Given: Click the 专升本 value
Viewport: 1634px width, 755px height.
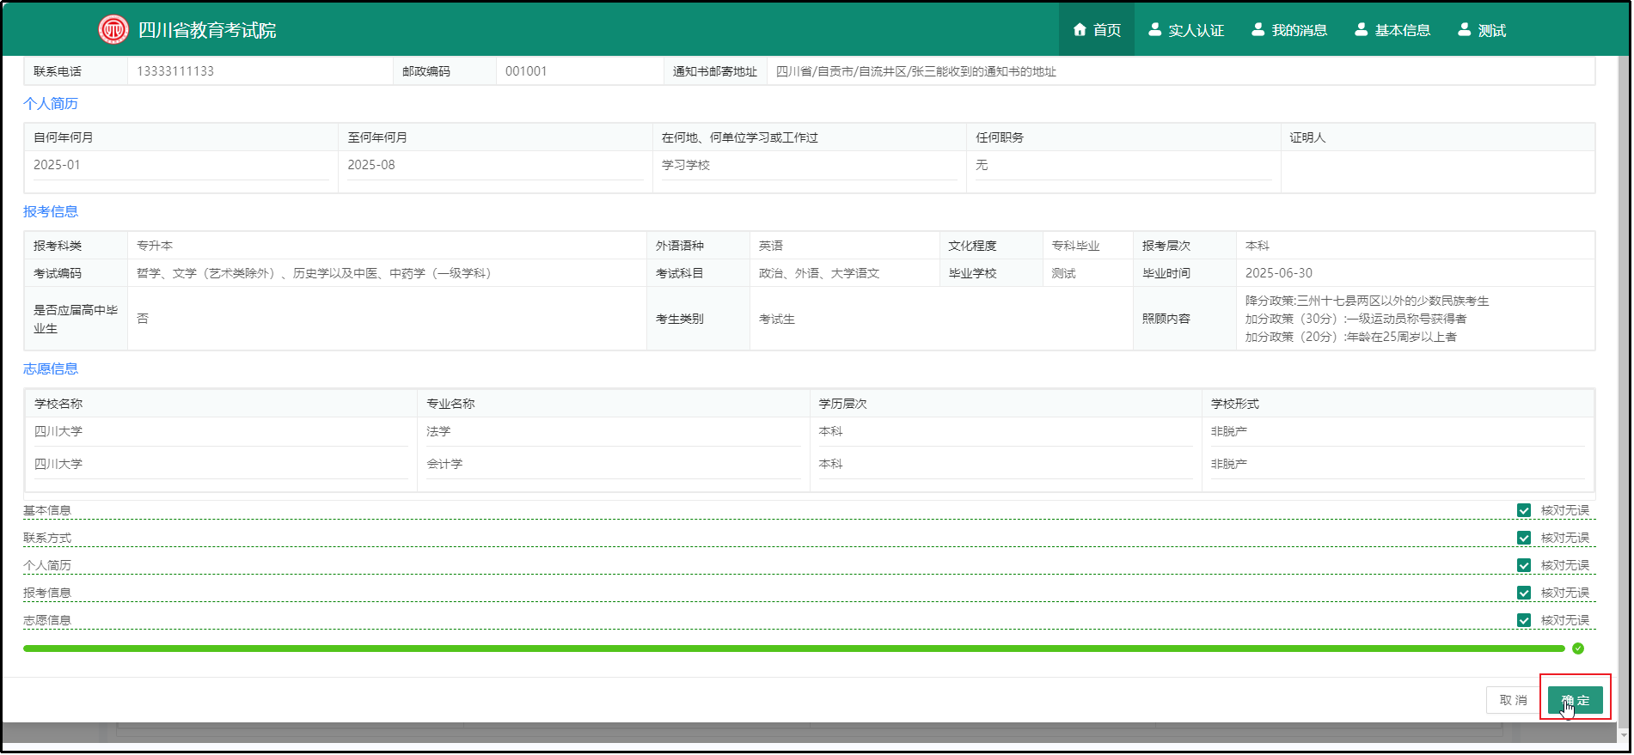Looking at the screenshot, I should click(x=155, y=246).
